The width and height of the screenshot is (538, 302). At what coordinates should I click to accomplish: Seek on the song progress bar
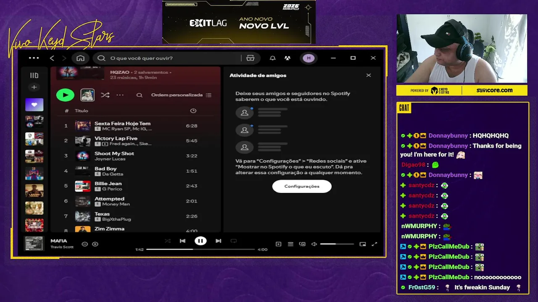(200, 249)
